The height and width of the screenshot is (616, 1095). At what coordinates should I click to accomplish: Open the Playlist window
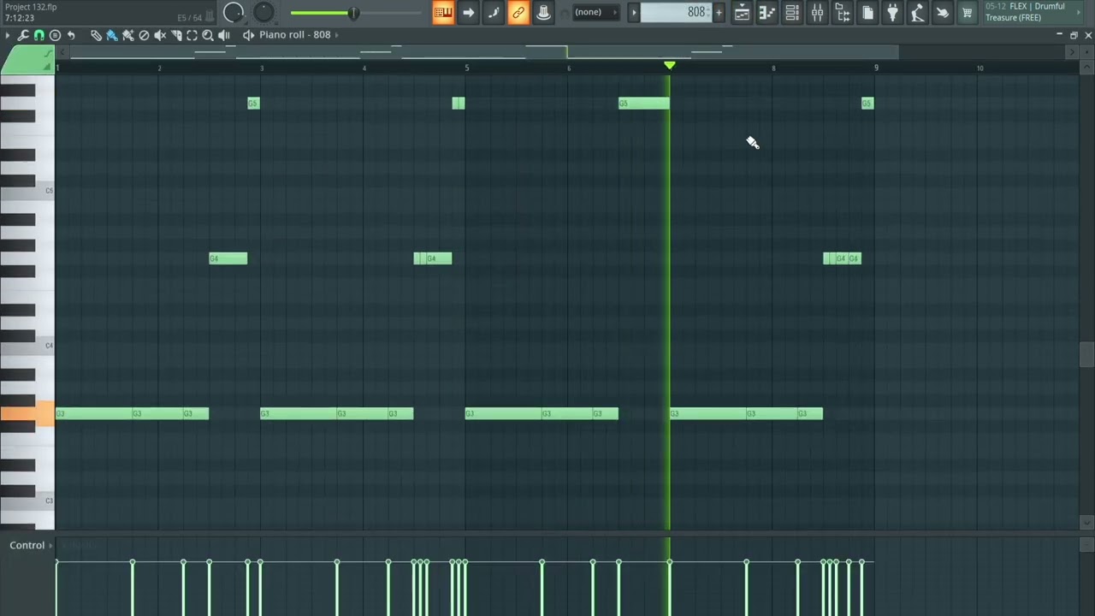point(742,12)
